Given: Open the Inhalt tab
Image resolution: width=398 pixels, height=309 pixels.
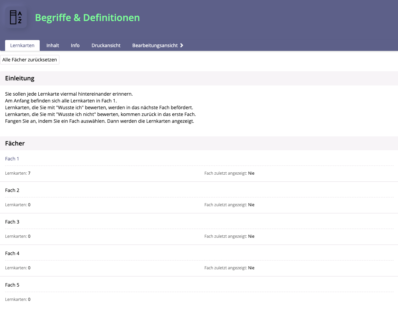Looking at the screenshot, I should click(53, 45).
